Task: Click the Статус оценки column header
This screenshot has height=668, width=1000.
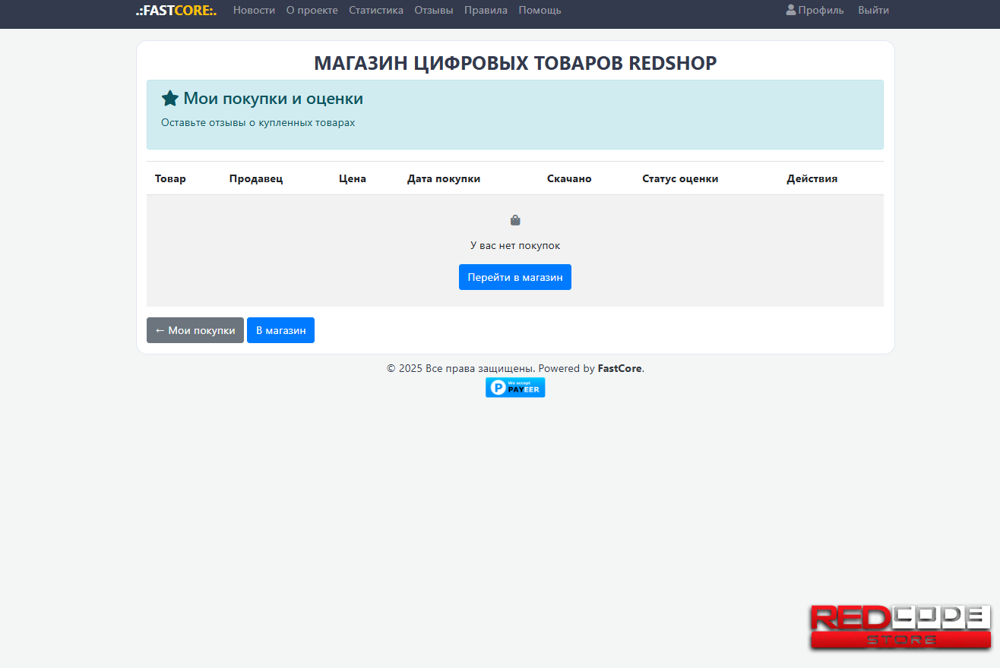Action: (x=680, y=178)
